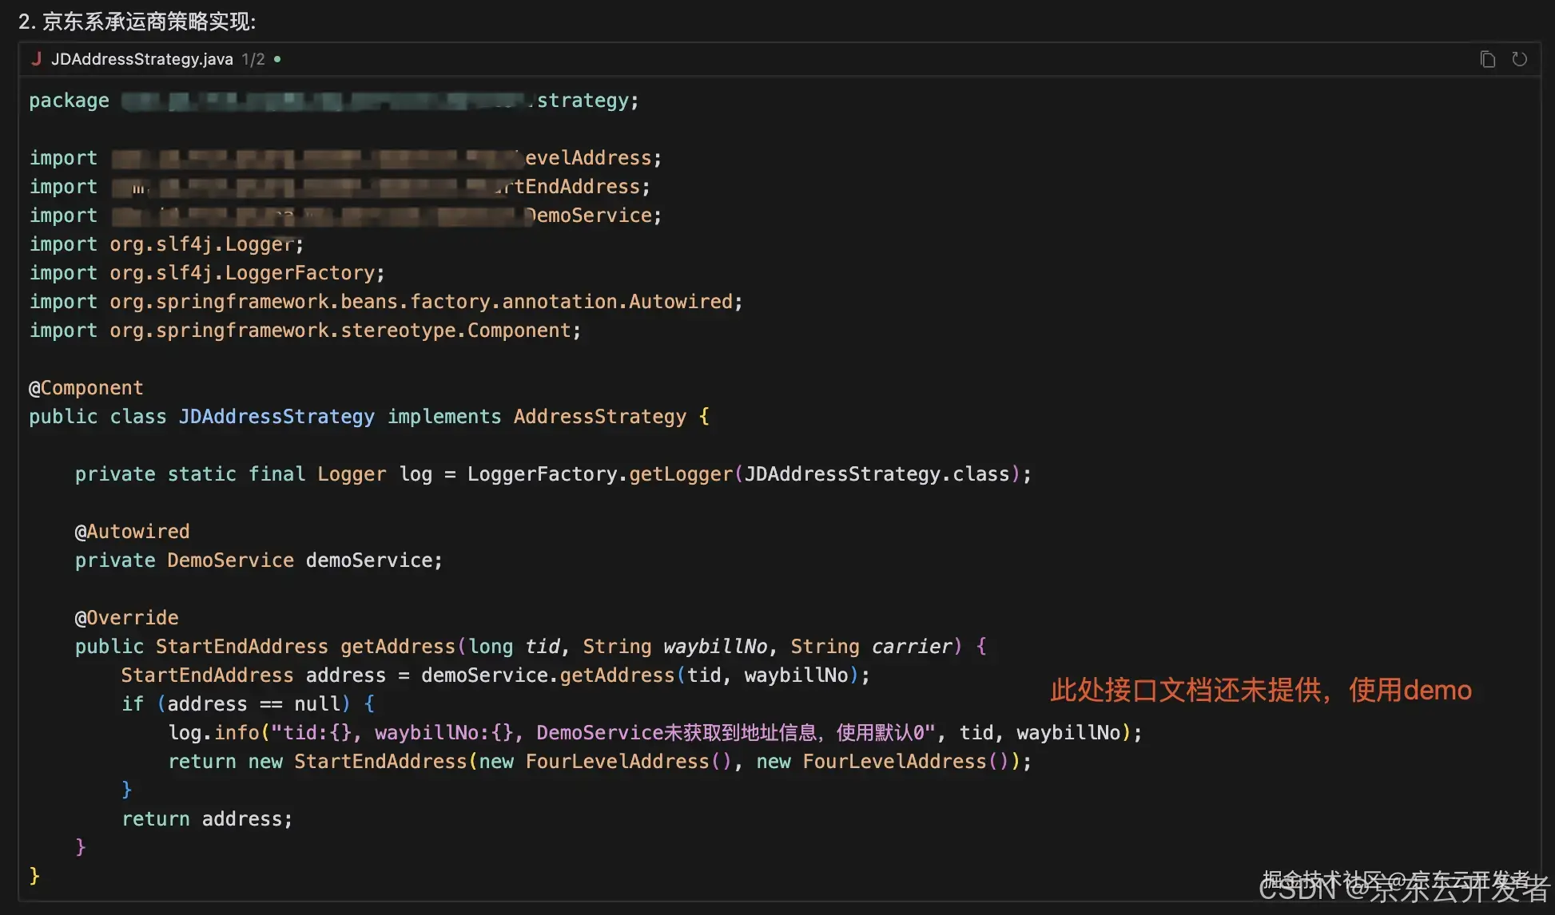
Task: Click the stereotype.Component import line
Action: point(305,331)
